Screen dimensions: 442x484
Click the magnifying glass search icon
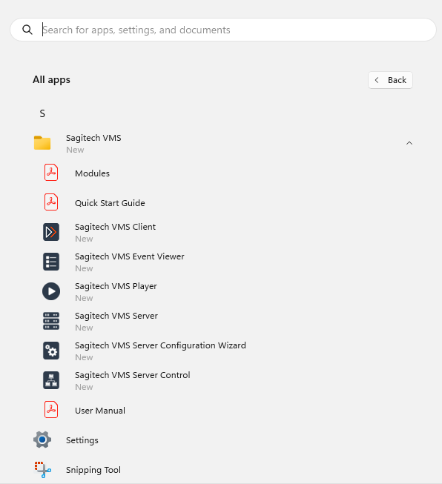tap(27, 30)
